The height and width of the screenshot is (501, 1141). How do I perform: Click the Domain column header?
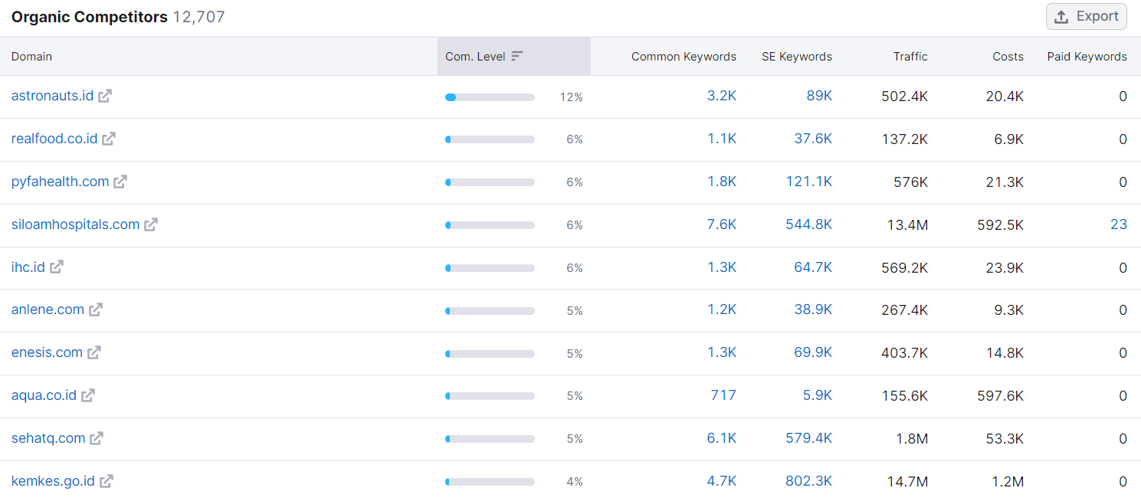(x=31, y=56)
